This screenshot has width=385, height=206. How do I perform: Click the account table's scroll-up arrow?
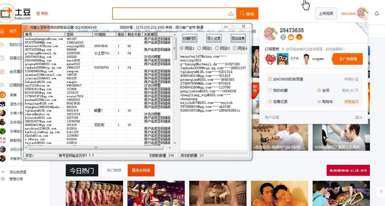click(175, 35)
